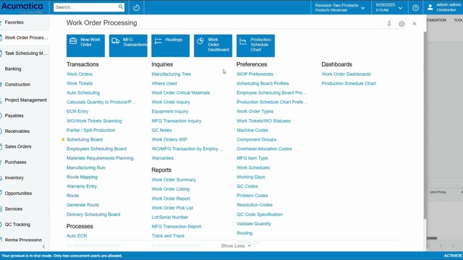Open the Sales Orders workspace

tap(18, 147)
